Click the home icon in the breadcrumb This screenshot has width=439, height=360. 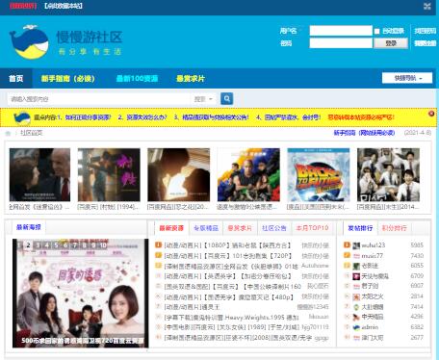click(x=8, y=133)
